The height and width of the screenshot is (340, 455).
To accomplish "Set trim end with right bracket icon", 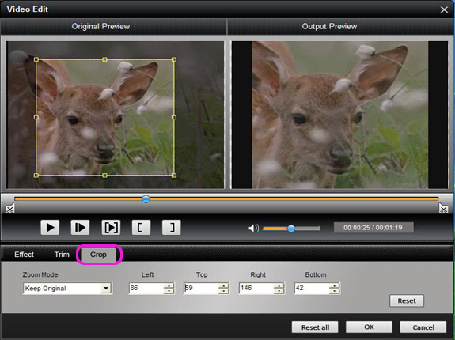I will (171, 228).
